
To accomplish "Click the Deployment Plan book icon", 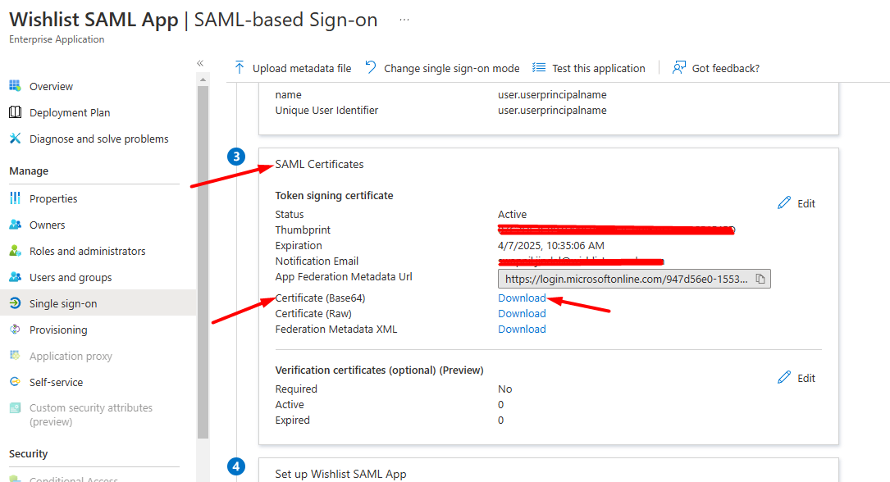I will click(16, 112).
